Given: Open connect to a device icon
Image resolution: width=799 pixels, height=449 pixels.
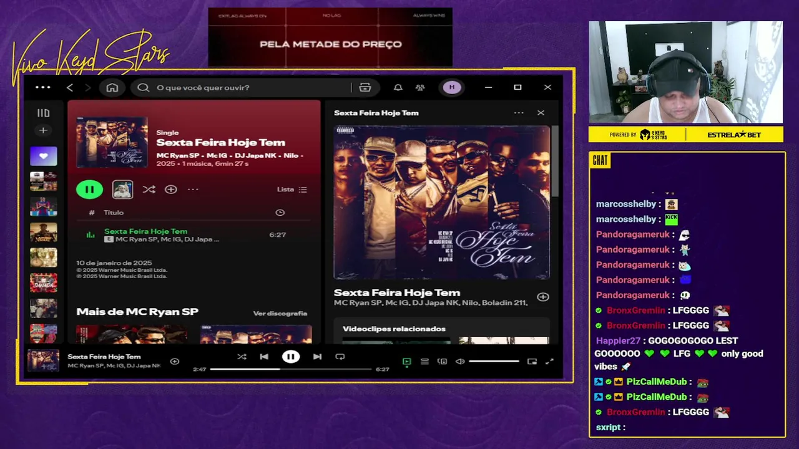Looking at the screenshot, I should [x=443, y=361].
